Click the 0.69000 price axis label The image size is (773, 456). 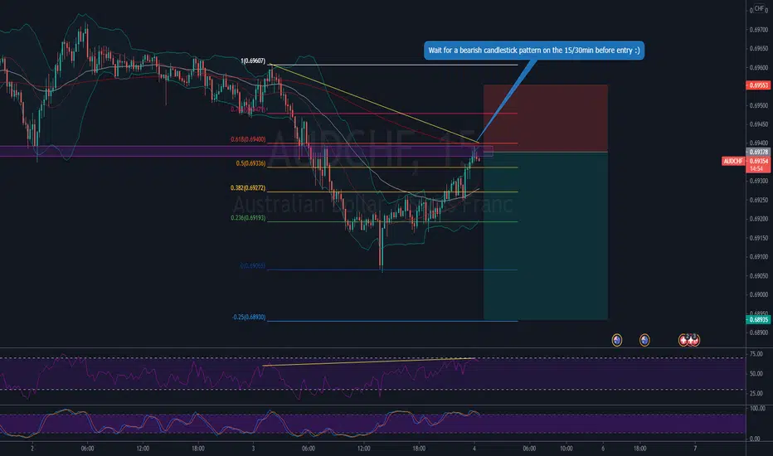[x=758, y=295]
